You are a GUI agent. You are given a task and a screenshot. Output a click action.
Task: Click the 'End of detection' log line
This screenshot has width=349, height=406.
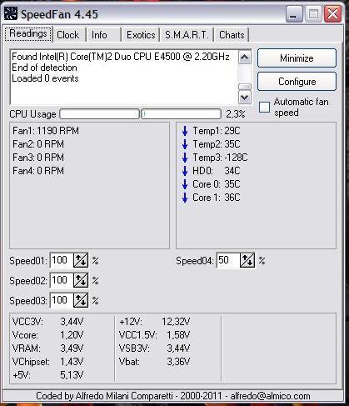(x=44, y=68)
